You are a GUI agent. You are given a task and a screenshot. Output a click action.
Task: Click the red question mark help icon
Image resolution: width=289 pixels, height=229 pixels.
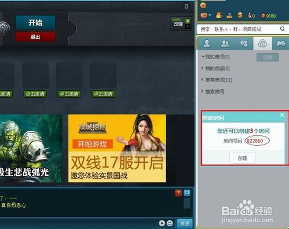pyautogui.click(x=178, y=193)
